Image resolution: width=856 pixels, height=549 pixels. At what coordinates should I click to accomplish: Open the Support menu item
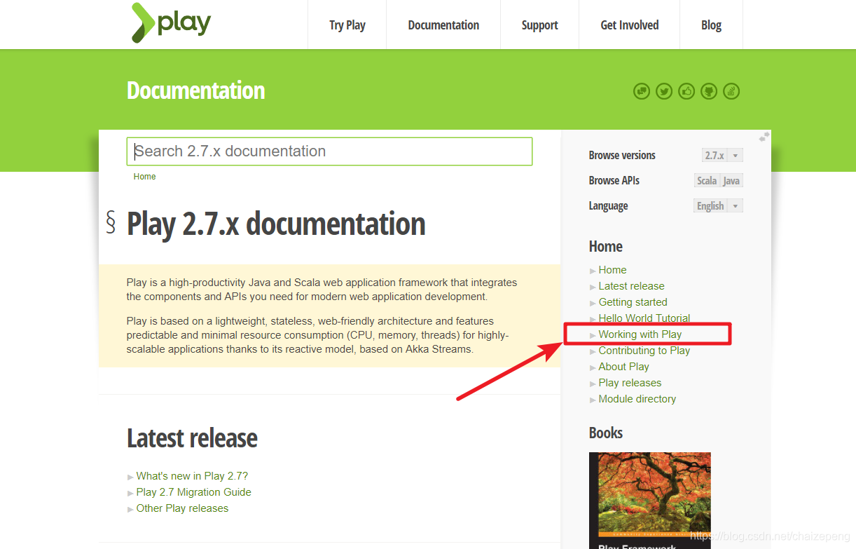click(539, 25)
